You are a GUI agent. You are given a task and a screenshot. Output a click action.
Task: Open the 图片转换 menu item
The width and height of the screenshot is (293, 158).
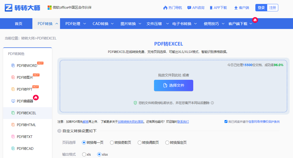(x=128, y=24)
